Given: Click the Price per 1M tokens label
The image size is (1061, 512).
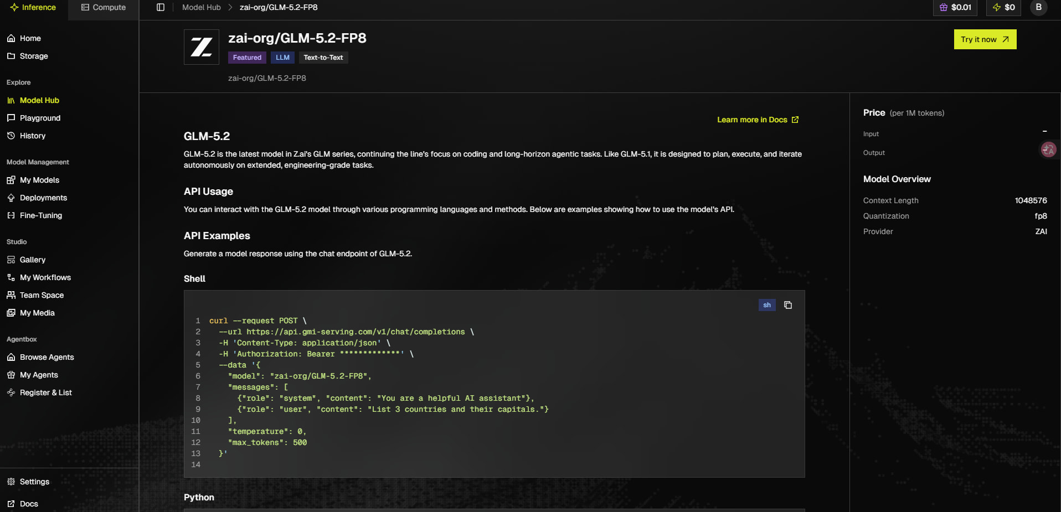Looking at the screenshot, I should 904,113.
